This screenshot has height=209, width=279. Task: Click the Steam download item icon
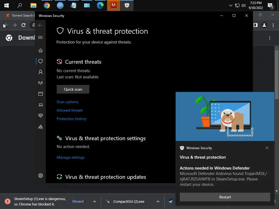click(171, 201)
